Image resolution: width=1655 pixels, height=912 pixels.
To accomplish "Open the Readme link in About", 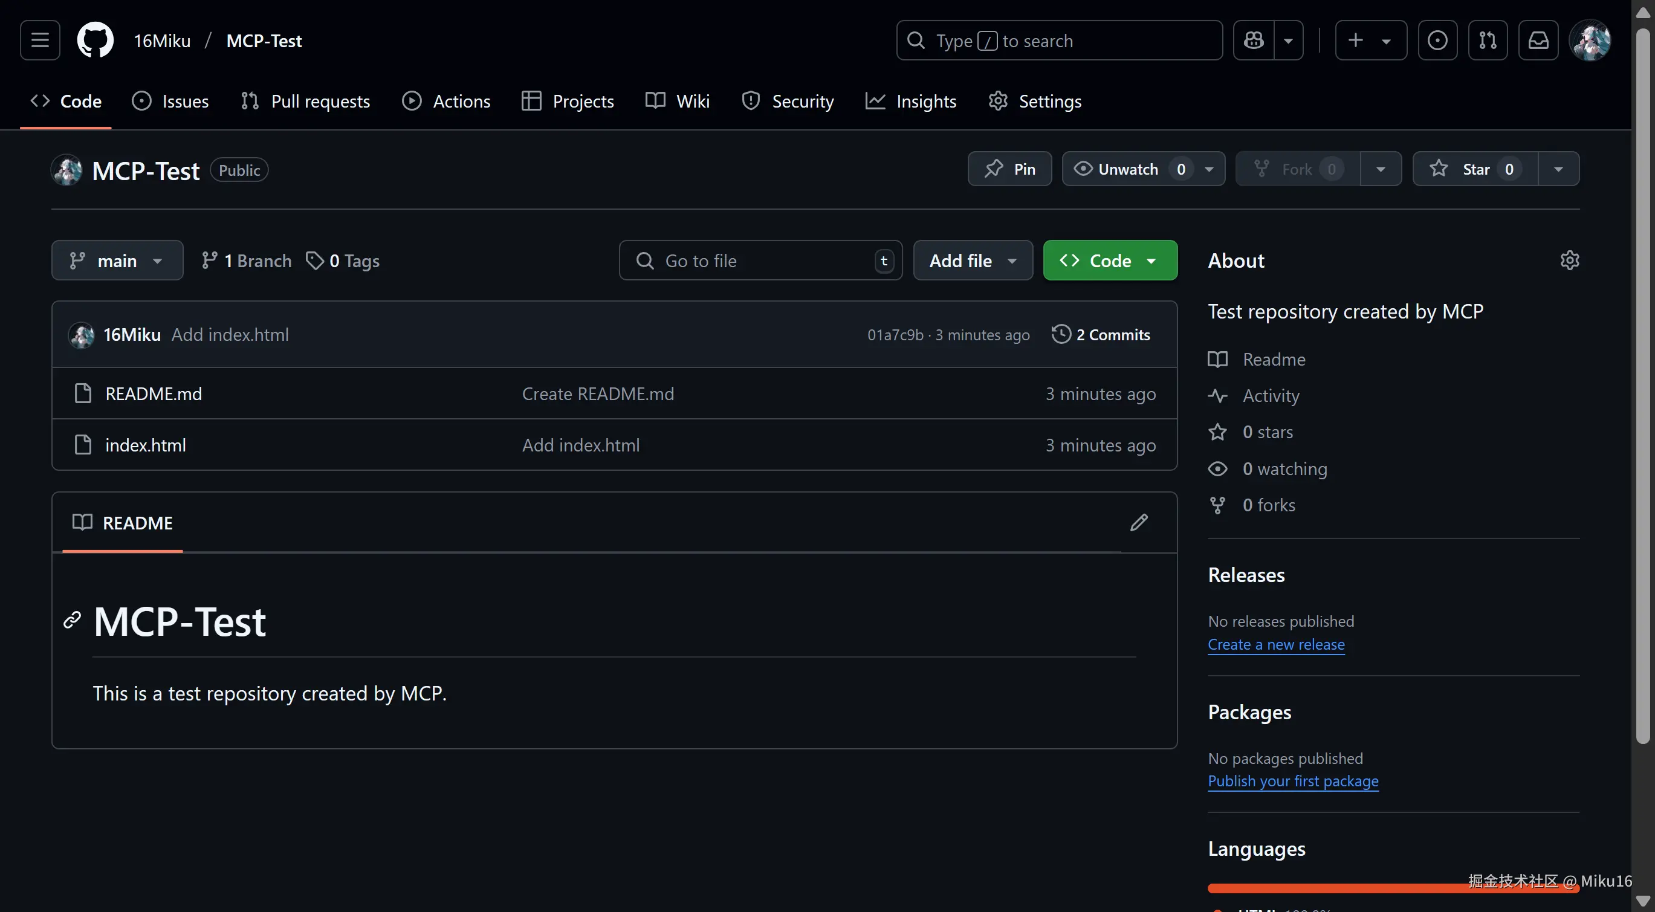I will tap(1274, 359).
